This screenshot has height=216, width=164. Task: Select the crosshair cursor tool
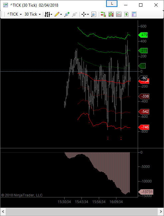(84, 14)
